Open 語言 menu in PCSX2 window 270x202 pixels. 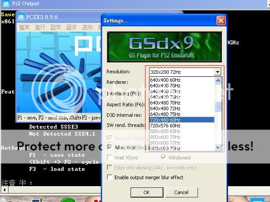[x=71, y=27]
